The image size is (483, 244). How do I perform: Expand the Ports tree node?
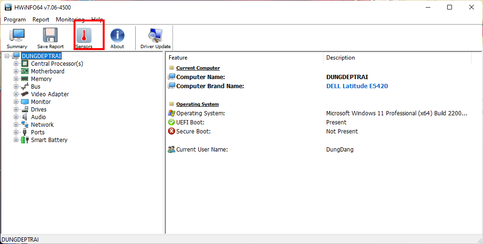(x=16, y=132)
